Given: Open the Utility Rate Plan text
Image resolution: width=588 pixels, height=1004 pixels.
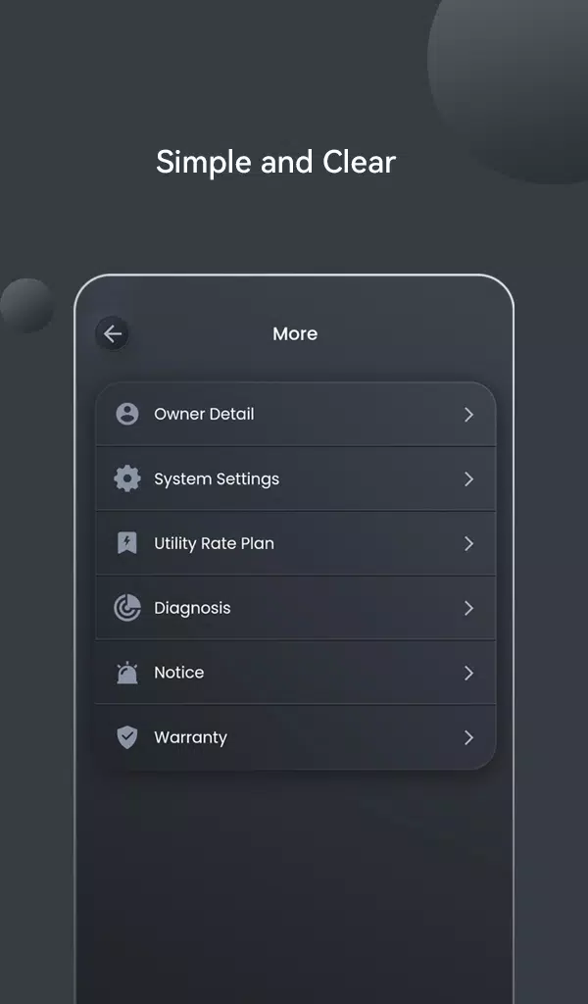Looking at the screenshot, I should coord(214,543).
